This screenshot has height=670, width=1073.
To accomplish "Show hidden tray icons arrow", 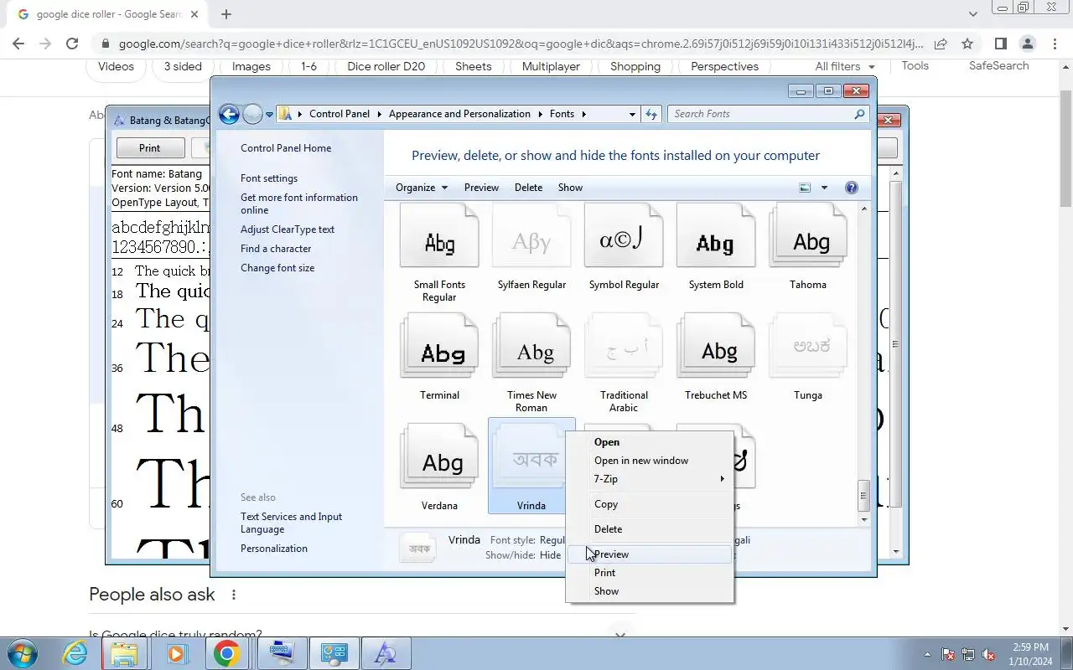I will (x=927, y=655).
